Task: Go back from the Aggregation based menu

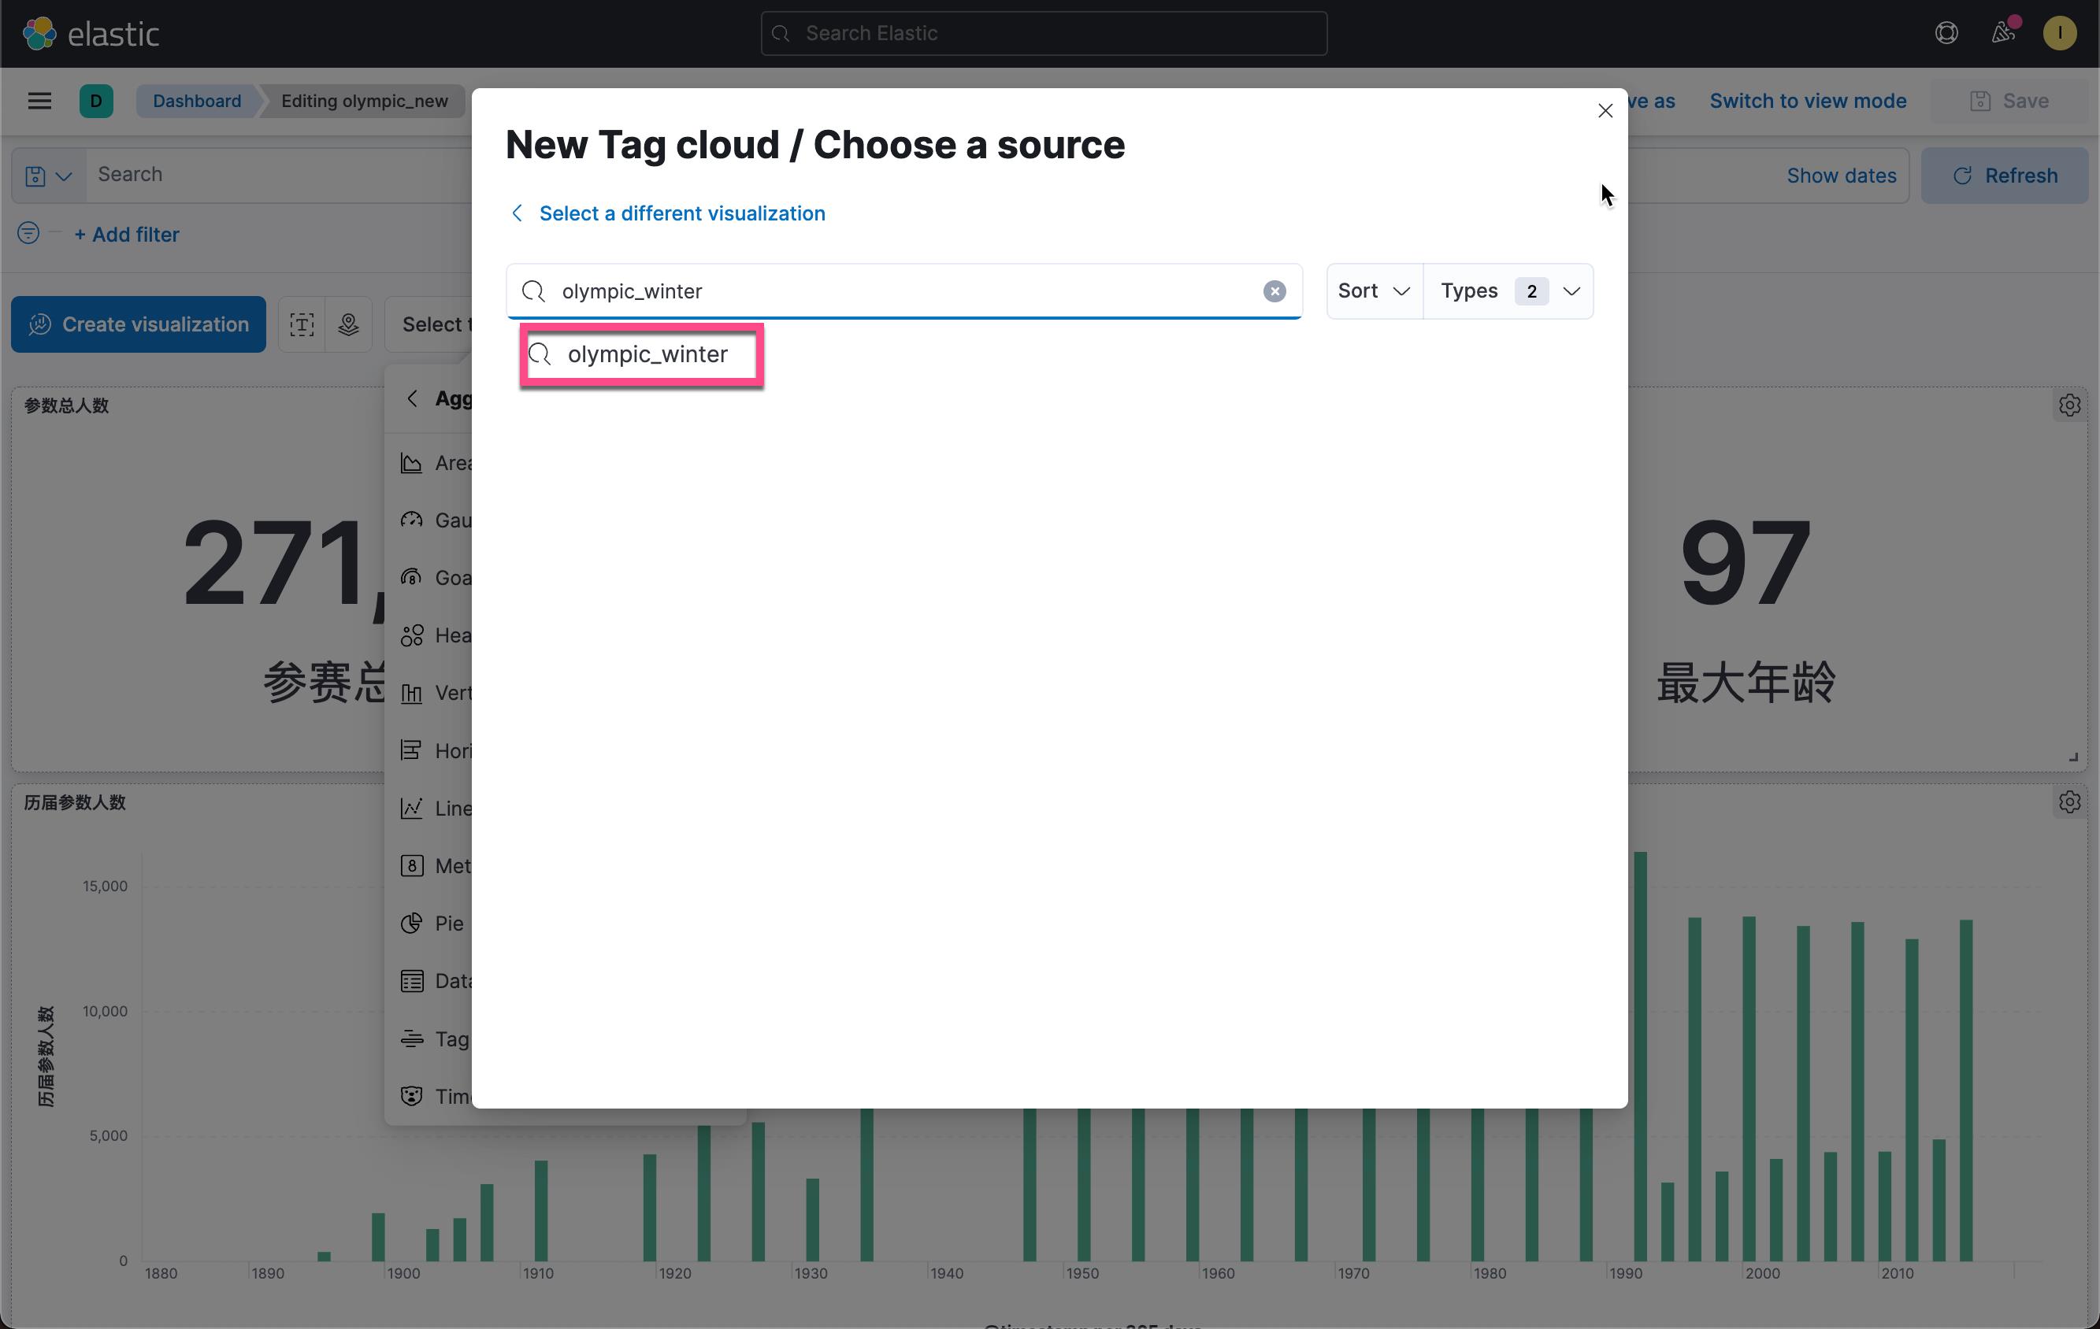Action: (413, 398)
